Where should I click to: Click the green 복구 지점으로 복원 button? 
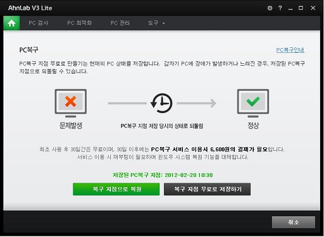(117, 189)
